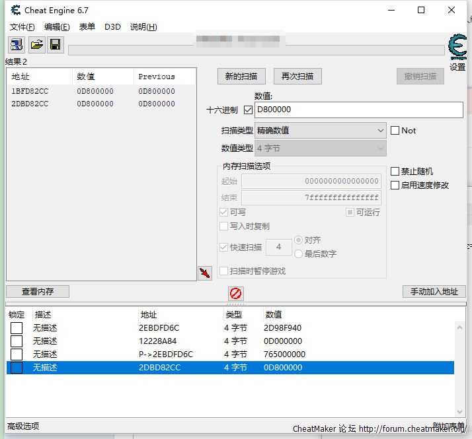Open the 文件(F) menu

pos(22,27)
